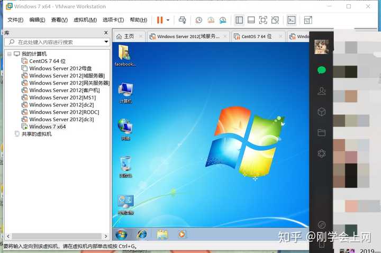This screenshot has height=253, width=381.
Task: Open the control panel icon on guest desktop
Action: [125, 205]
